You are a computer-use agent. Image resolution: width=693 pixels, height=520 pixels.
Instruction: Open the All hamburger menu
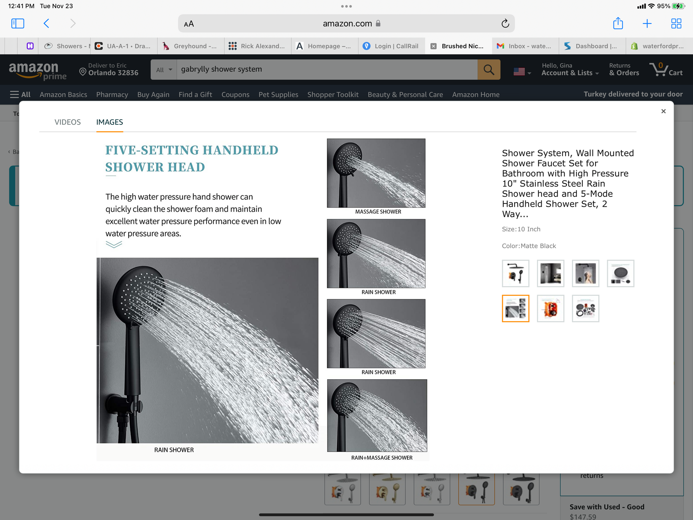(x=20, y=94)
